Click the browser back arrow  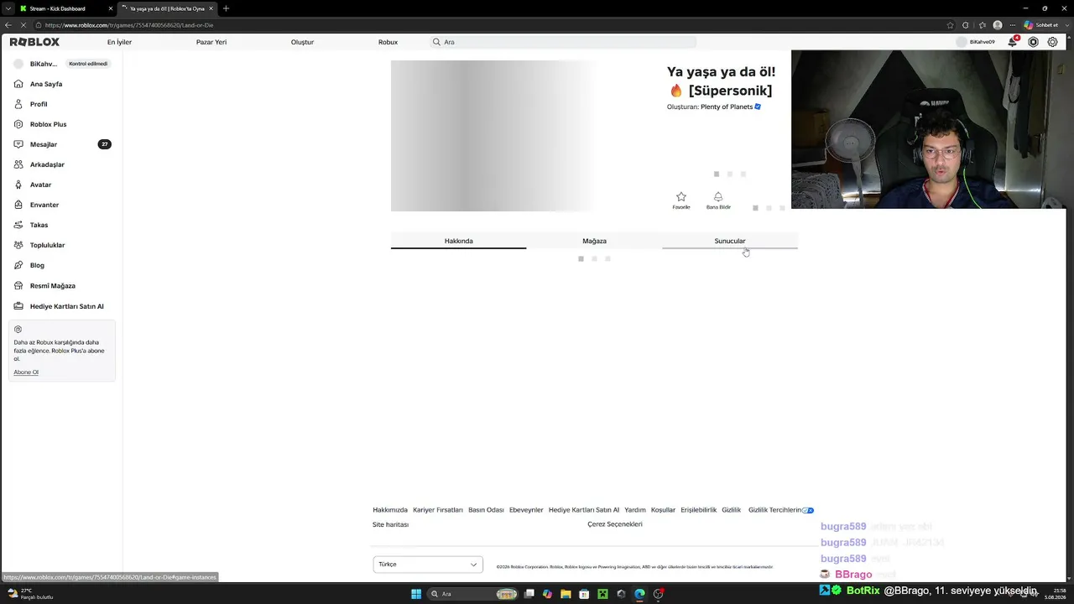coord(8,25)
